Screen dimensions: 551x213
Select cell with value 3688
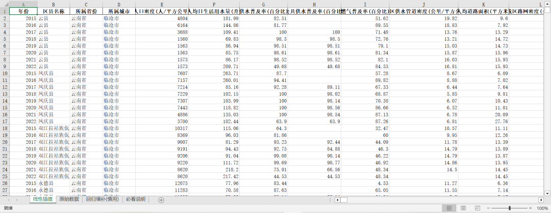(x=162, y=32)
